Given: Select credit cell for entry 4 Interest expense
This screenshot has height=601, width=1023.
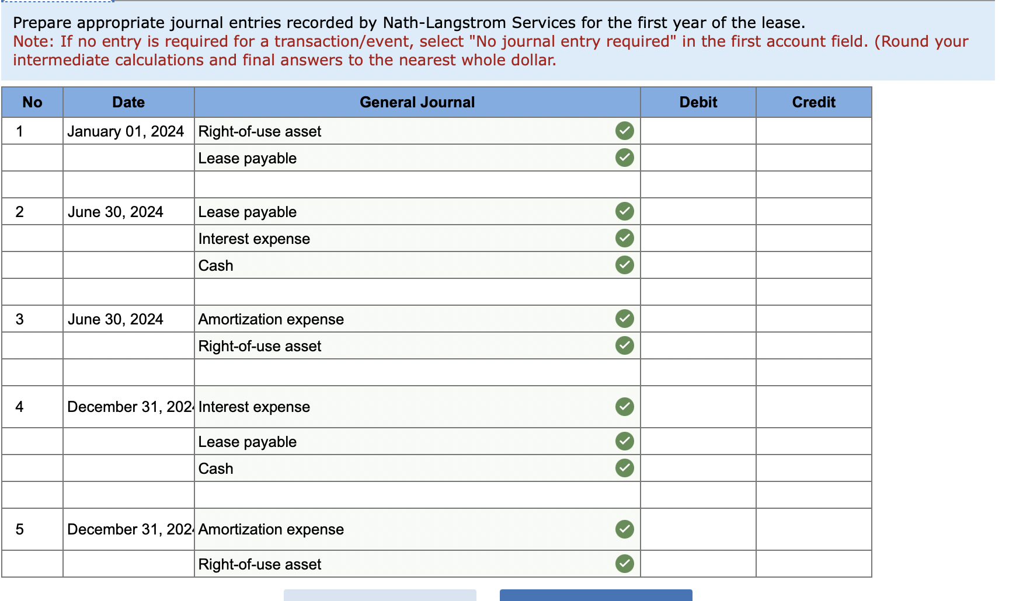Looking at the screenshot, I should [814, 407].
